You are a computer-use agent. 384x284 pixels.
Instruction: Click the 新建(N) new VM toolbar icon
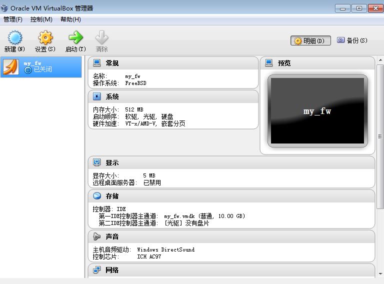click(14, 38)
